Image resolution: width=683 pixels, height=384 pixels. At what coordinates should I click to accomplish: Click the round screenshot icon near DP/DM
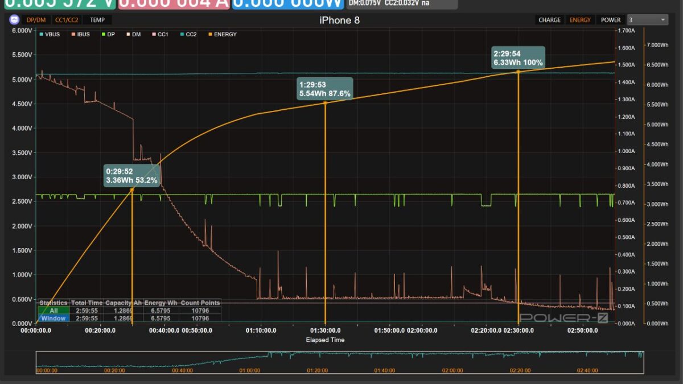[x=14, y=20]
